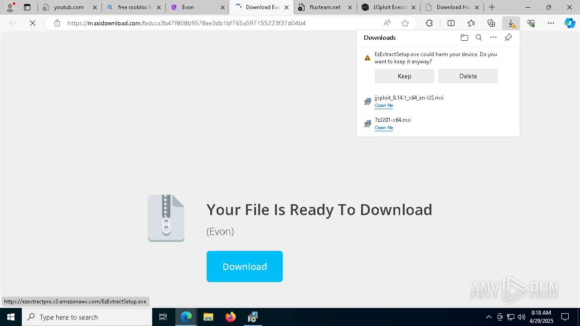Select the 7z2201-x64.msi file name
580x326 pixels.
(393, 120)
